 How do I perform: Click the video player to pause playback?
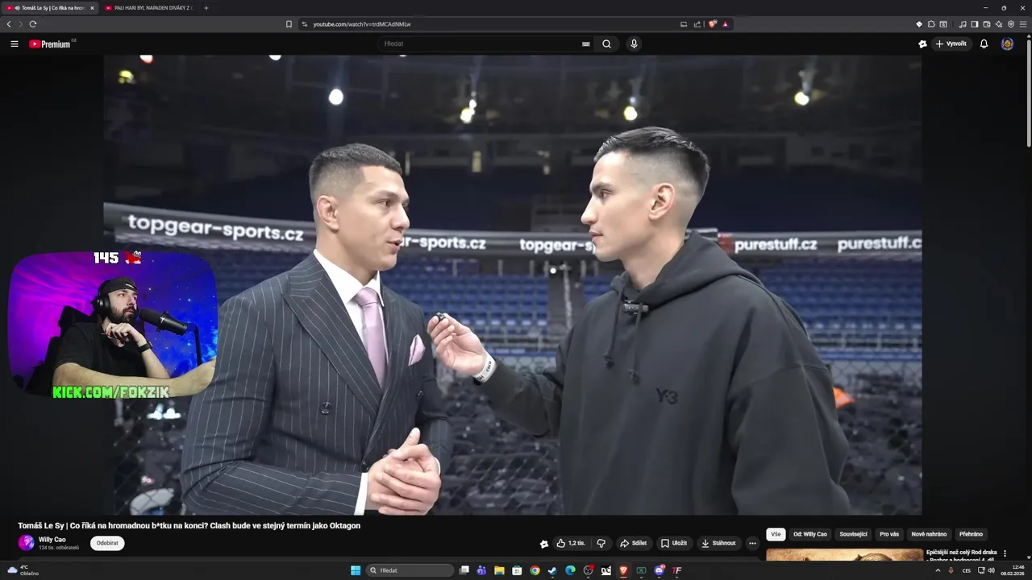click(512, 284)
